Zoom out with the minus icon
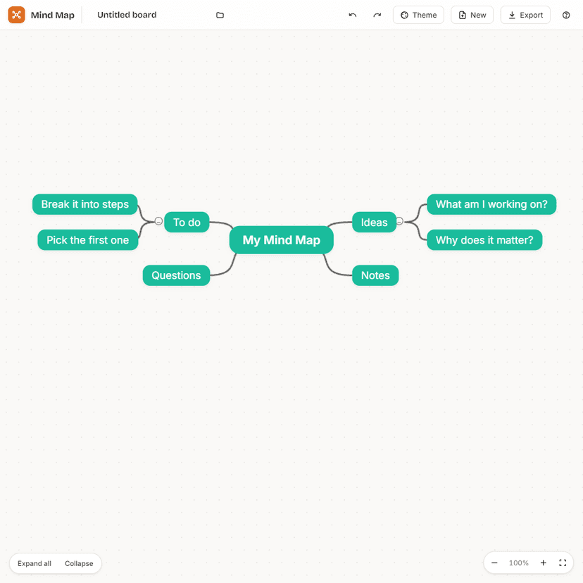 494,563
